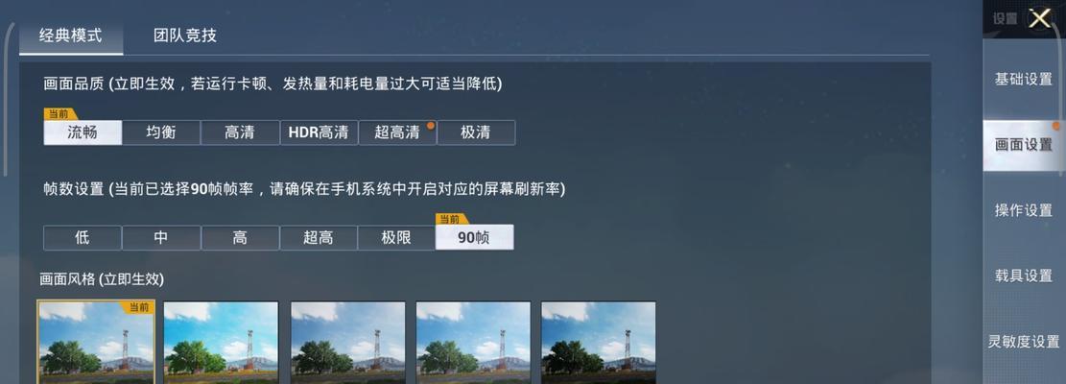
Task: Close settings with the X icon
Action: click(x=1039, y=18)
